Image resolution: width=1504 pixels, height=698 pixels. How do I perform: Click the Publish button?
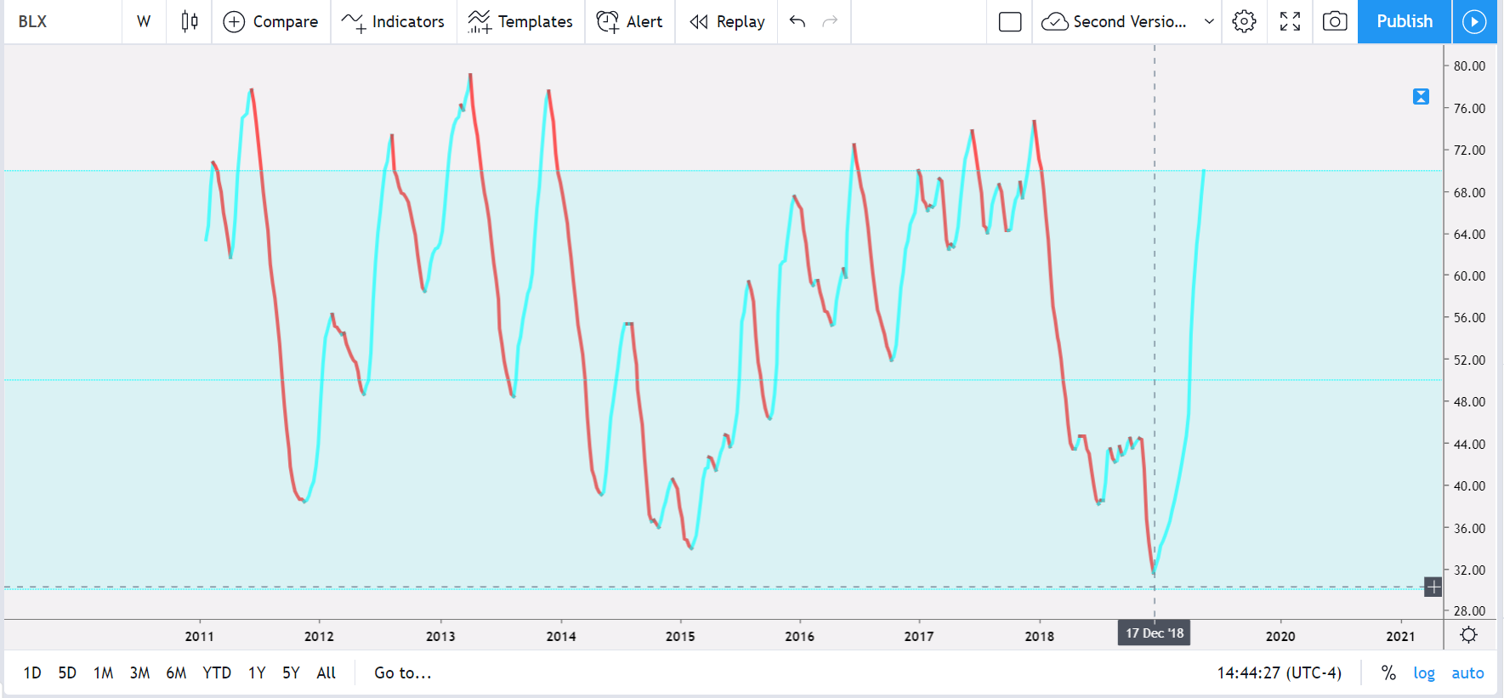pyautogui.click(x=1405, y=21)
